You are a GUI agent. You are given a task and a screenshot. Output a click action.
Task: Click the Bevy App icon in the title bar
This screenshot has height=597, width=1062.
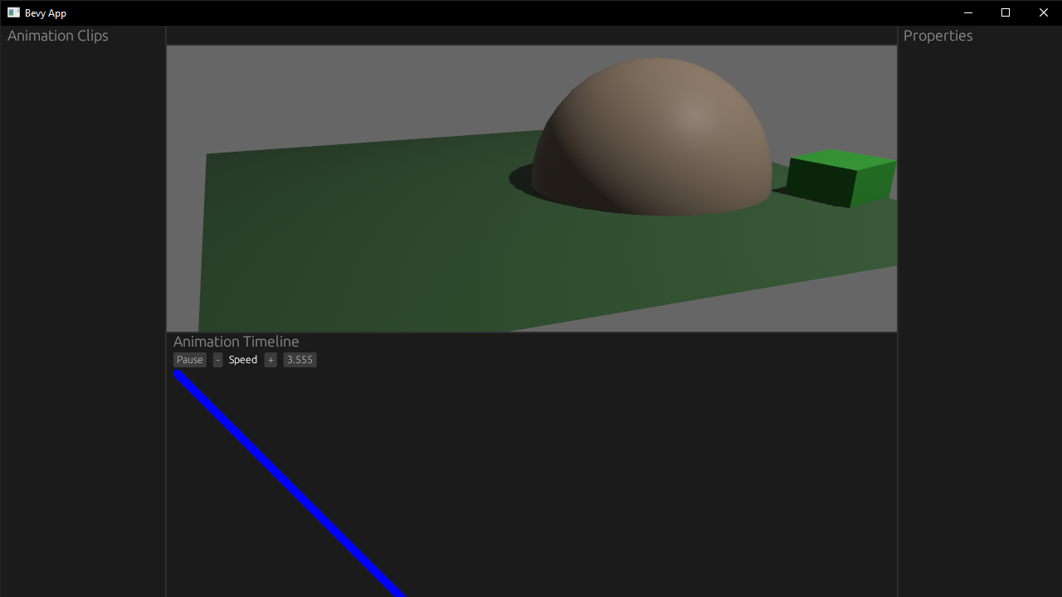12,12
